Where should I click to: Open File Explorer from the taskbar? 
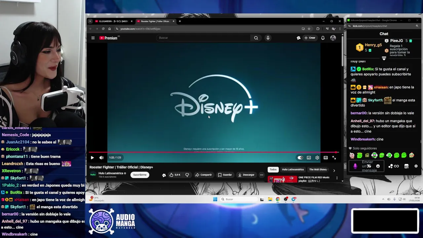(270, 199)
